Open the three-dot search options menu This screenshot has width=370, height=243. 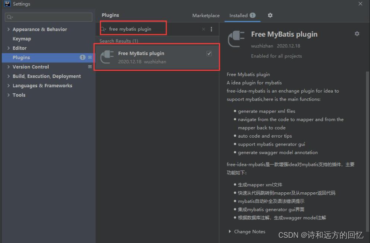click(x=211, y=29)
